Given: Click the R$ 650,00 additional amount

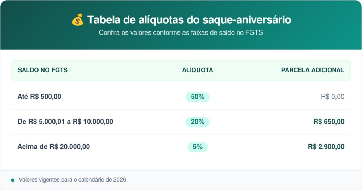Looking at the screenshot, I should coord(329,122).
